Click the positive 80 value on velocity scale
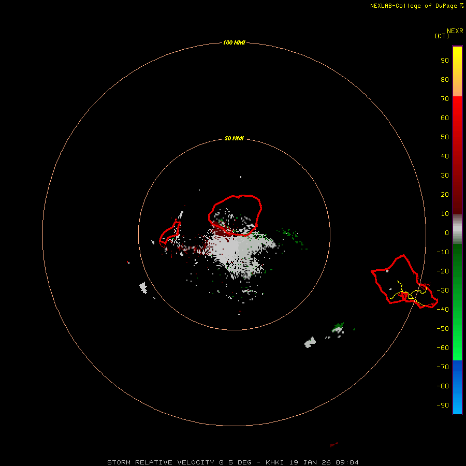Image resolution: width=466 pixels, height=466 pixels. [x=445, y=80]
